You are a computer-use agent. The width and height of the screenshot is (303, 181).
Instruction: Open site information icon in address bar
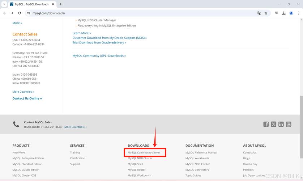(x=29, y=13)
